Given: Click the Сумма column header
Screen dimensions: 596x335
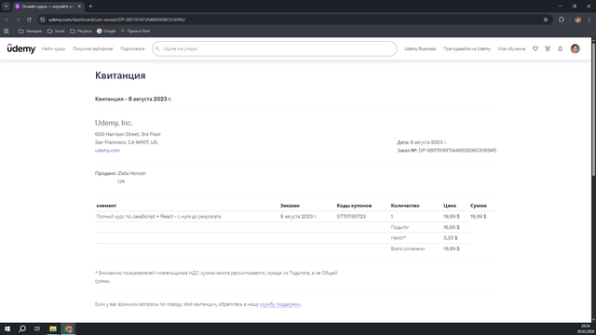Looking at the screenshot, I should click(478, 206).
